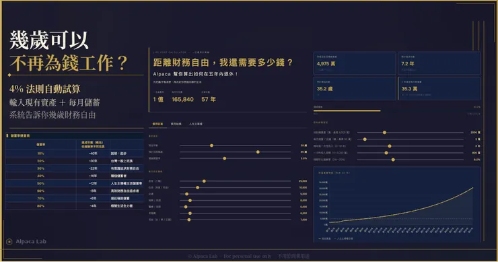Click the 35.3 萬 summary card
The width and height of the screenshot is (498, 262).
(439, 88)
